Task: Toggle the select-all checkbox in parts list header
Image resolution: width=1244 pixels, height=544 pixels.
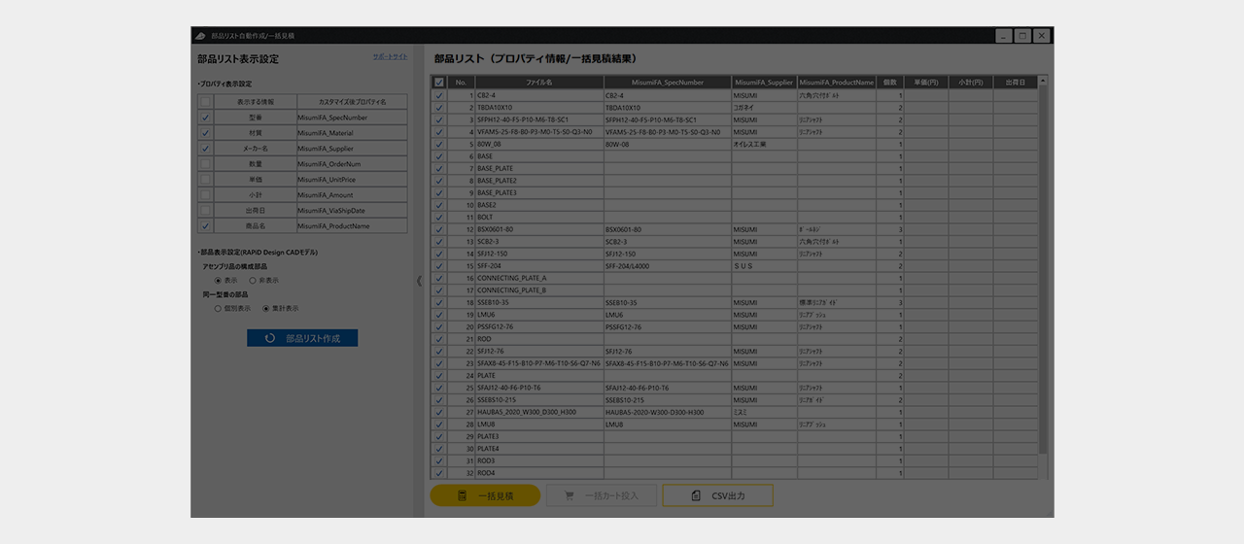Action: tap(439, 83)
